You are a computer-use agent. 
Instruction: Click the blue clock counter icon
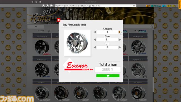pyautogui.click(x=163, y=6)
